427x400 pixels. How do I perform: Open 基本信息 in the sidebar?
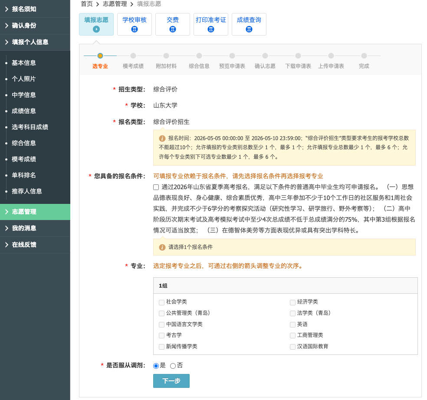24,63
